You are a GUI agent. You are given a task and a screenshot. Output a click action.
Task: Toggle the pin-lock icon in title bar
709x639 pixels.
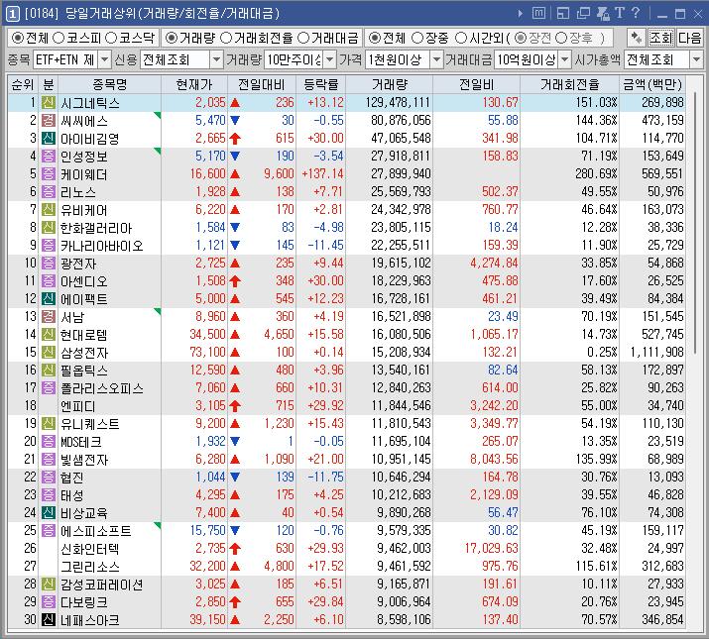603,14
